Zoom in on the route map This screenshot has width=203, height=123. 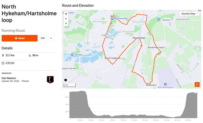pyautogui.click(x=66, y=14)
